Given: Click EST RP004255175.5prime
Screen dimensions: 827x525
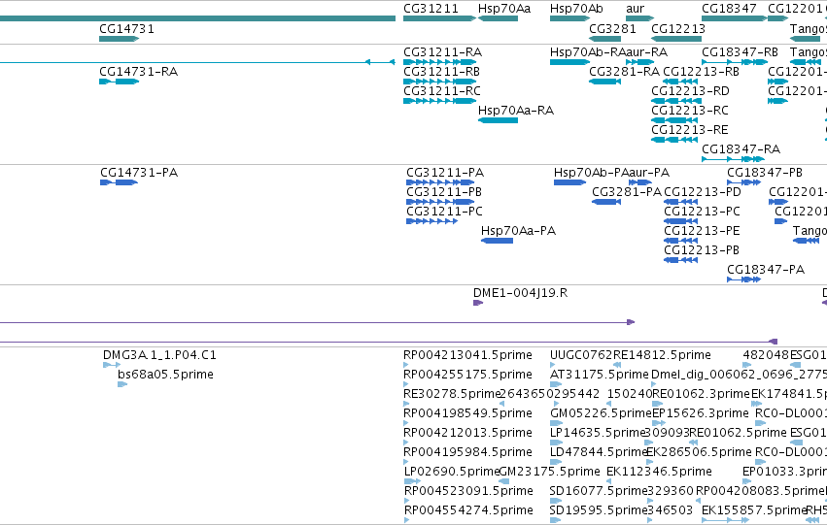Looking at the screenshot, I should point(406,384).
